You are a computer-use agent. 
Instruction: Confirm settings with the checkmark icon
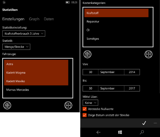[144, 123]
